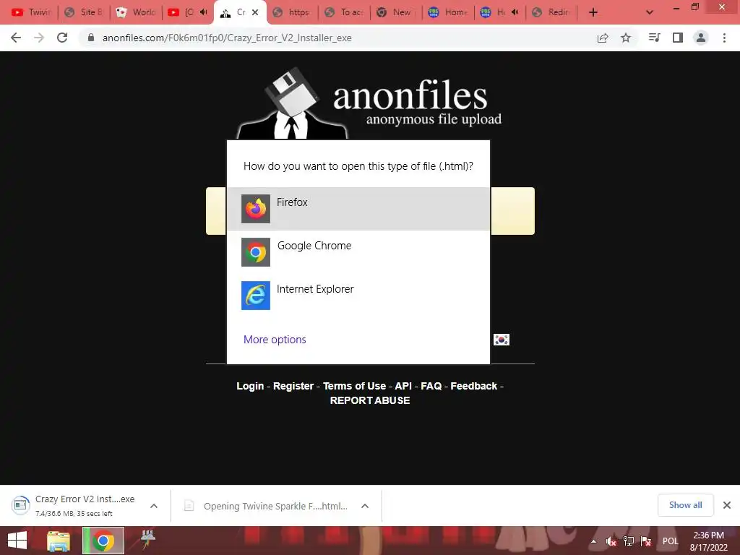Bookmark this page with the star
The image size is (740, 555).
tap(626, 38)
